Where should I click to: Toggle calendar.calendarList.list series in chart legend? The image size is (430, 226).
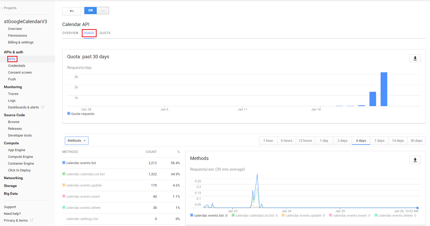pyautogui.click(x=254, y=215)
